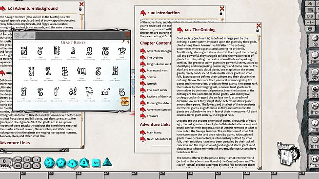Select the pencil drawing tool in Giant Runes

(24, 36)
